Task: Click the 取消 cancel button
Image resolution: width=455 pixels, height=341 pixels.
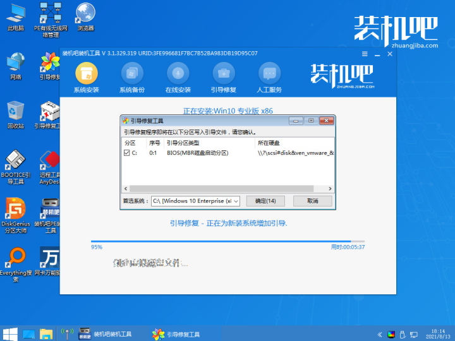Action: 313,201
